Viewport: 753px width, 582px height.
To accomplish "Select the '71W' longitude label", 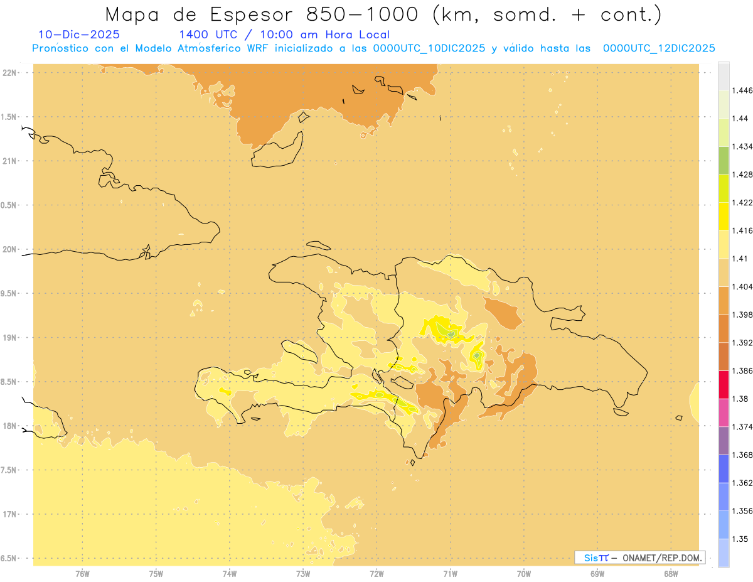I will (450, 574).
